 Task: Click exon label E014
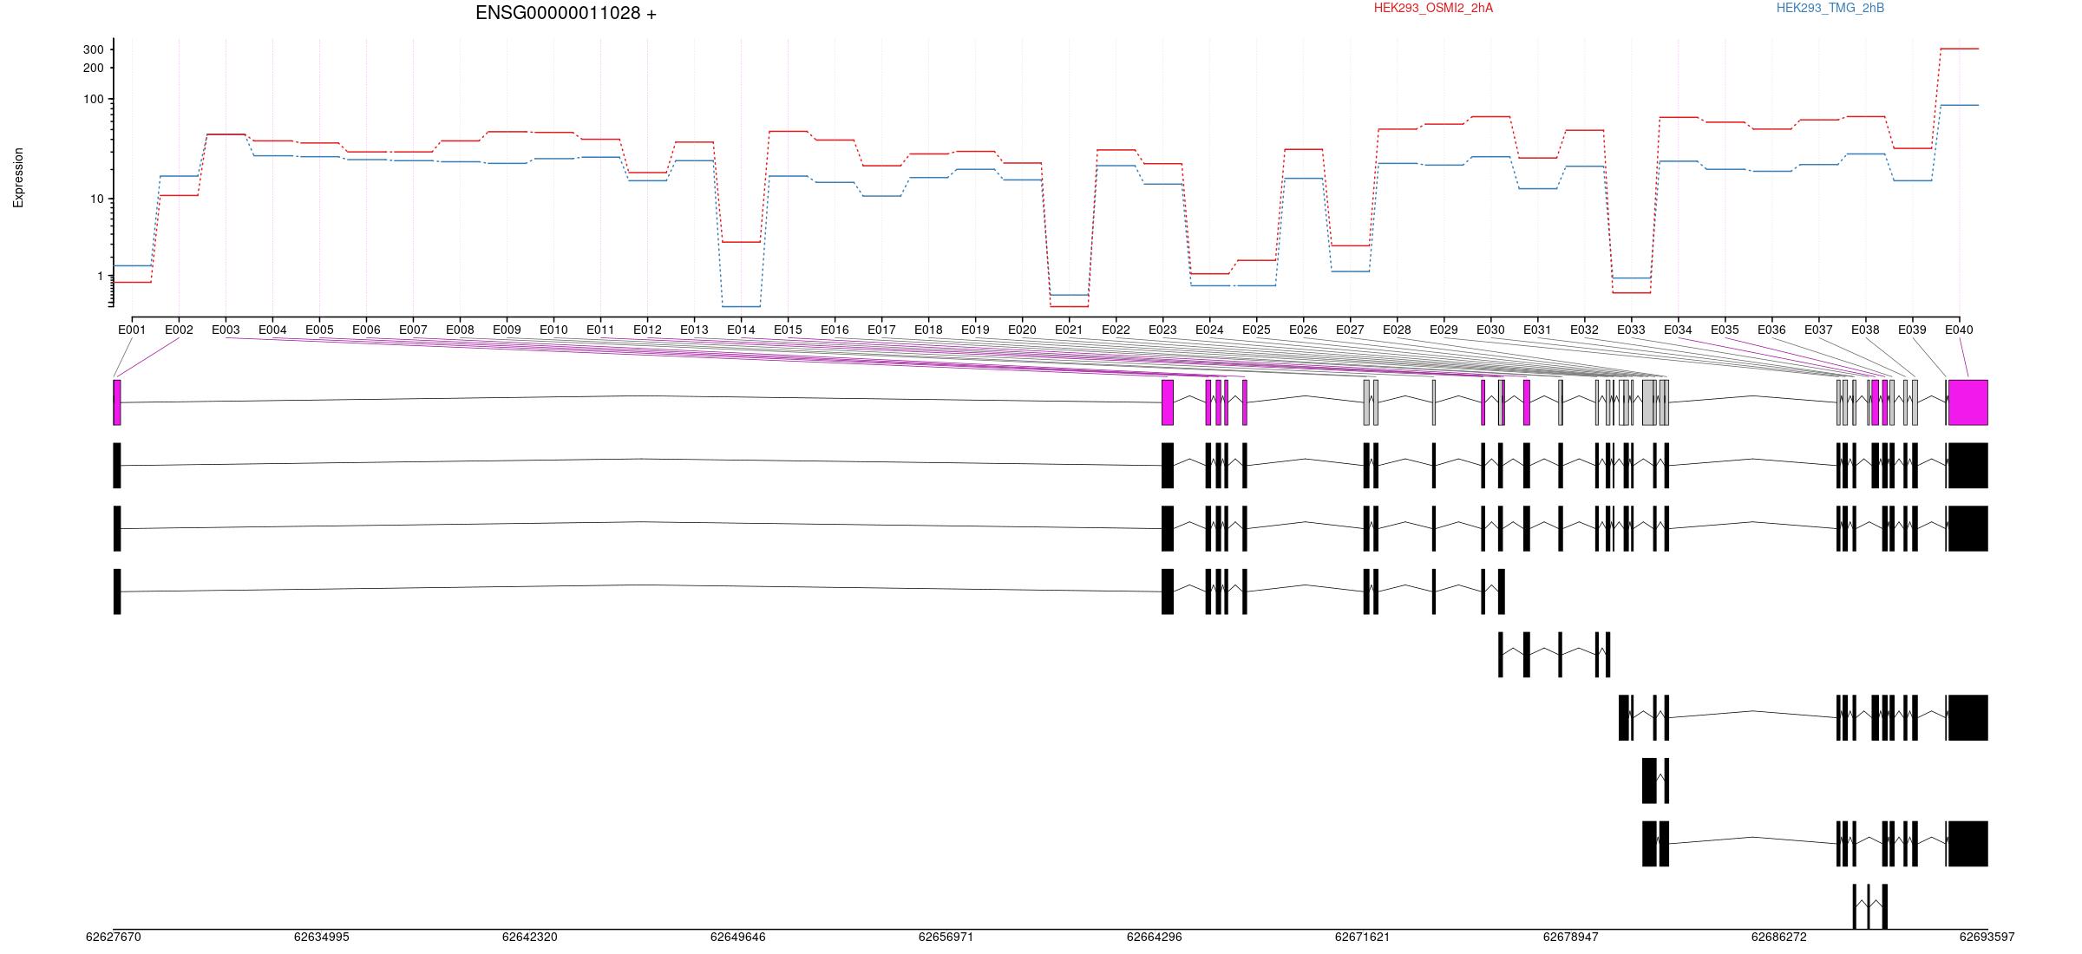pyautogui.click(x=741, y=330)
